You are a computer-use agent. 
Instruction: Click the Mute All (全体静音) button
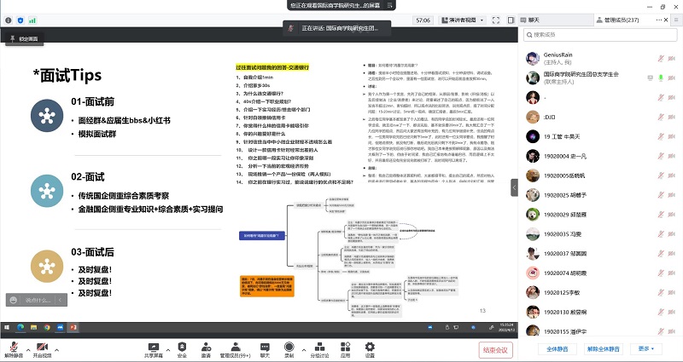coord(553,348)
